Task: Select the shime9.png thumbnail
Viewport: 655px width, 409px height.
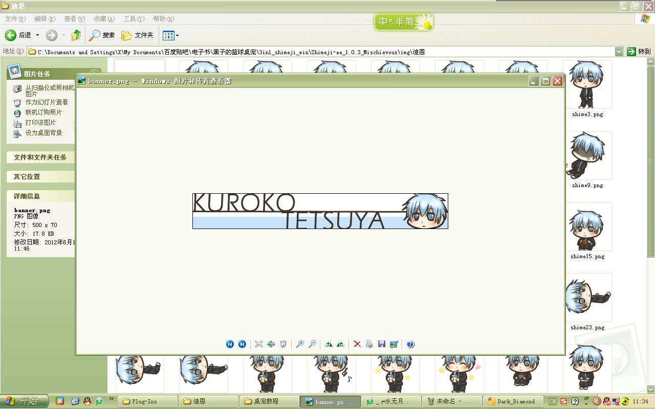Action: point(587,160)
